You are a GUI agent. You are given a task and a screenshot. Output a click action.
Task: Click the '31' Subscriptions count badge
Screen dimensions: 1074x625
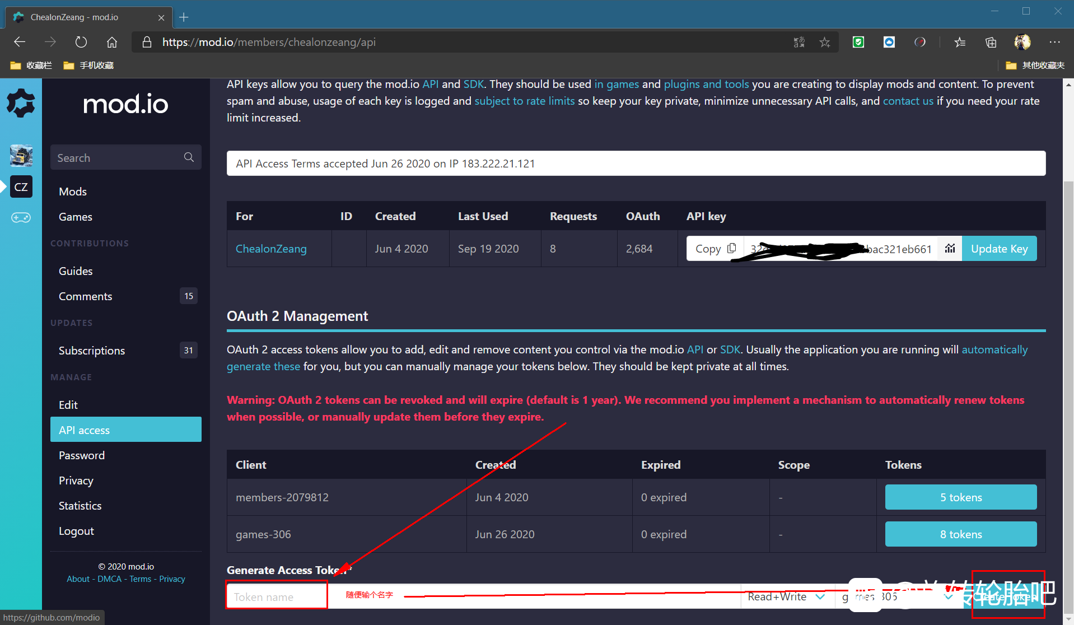(189, 350)
